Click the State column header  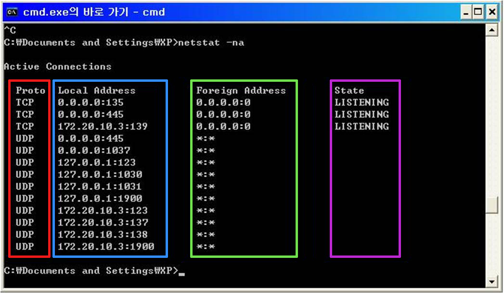[349, 90]
